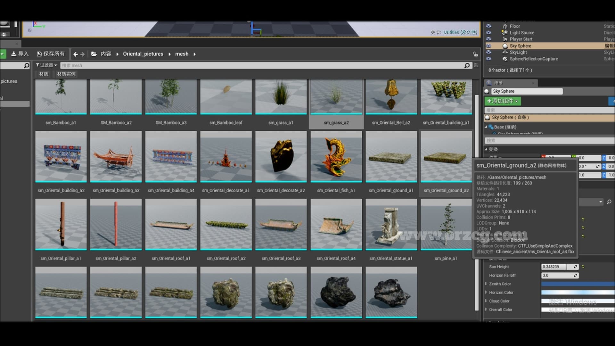Click the Zenith Color blue swatch
This screenshot has width=615, height=346.
[x=577, y=284]
